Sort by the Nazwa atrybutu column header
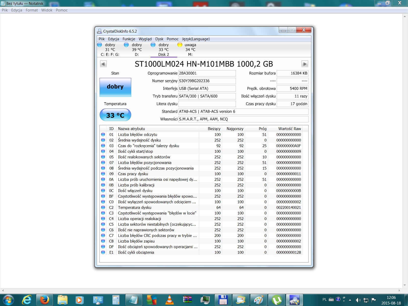 click(158, 129)
